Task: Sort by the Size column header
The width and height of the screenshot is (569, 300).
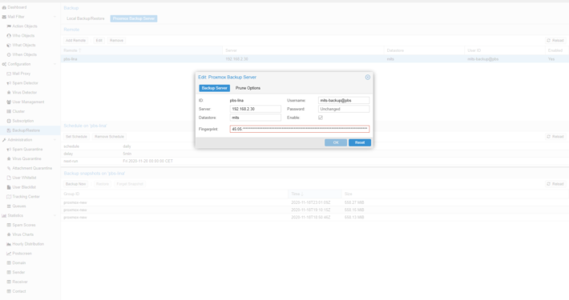Action: 455,194
